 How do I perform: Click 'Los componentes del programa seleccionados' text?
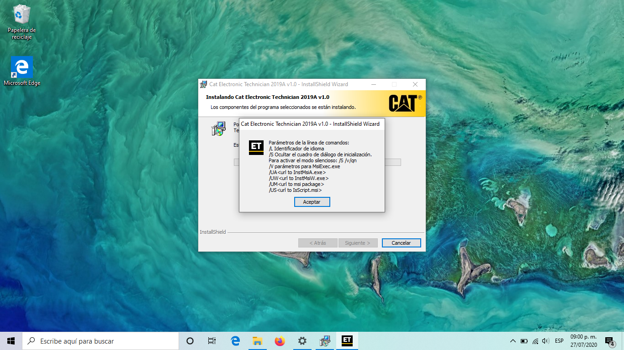coord(283,107)
